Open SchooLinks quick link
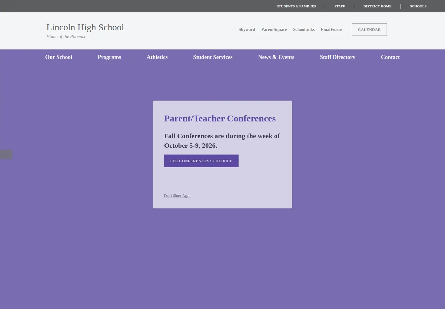The height and width of the screenshot is (309, 445). coord(304,30)
